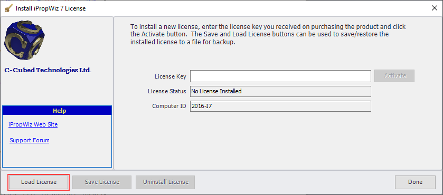Click the key icon in title bar

point(8,8)
